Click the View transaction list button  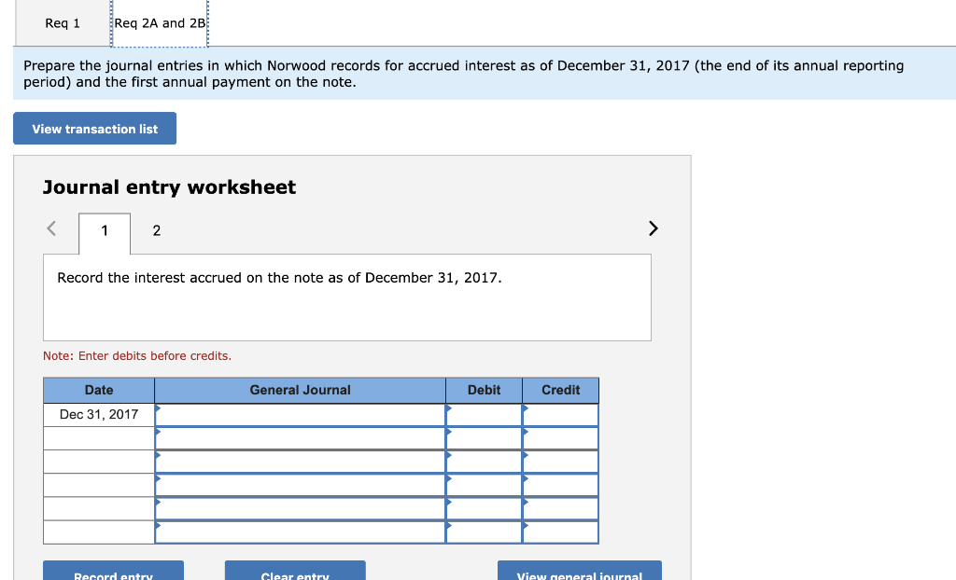[94, 128]
